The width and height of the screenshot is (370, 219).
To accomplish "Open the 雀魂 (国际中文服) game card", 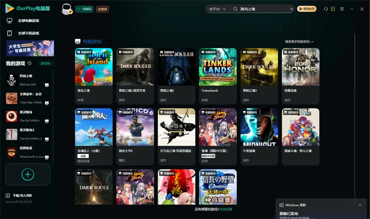I will (218, 137).
